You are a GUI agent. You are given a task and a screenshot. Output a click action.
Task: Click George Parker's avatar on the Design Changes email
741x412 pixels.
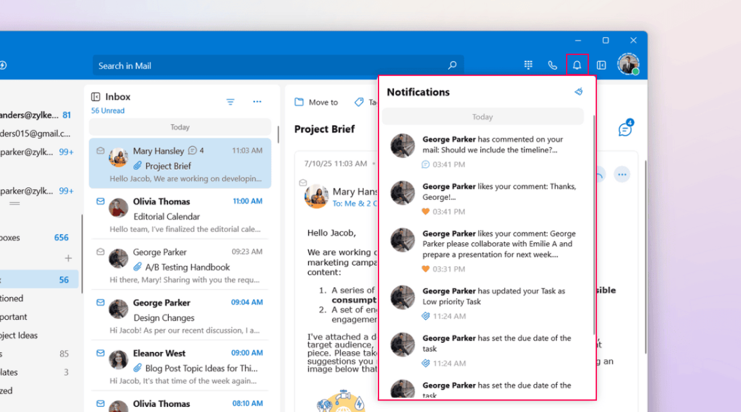(x=118, y=309)
